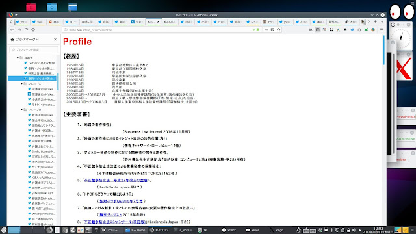This screenshot has height=234, width=416.
Task: Open the Firefox Library icon
Action: (311, 30)
